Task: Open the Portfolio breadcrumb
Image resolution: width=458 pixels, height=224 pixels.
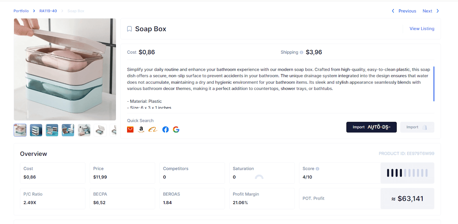Action: (x=21, y=11)
